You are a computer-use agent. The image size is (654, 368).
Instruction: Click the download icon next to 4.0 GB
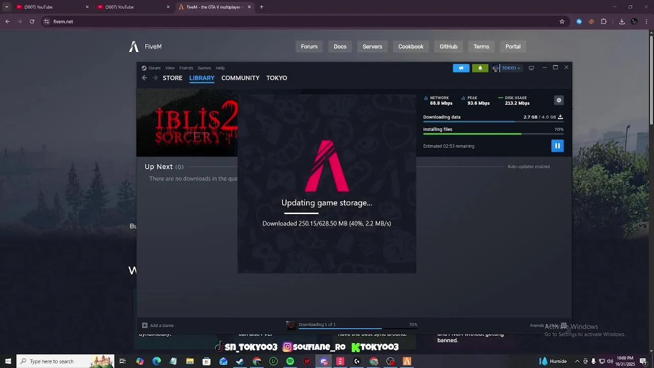[560, 117]
